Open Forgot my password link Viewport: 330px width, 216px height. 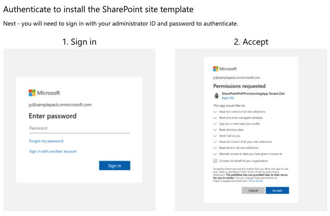coord(46,141)
